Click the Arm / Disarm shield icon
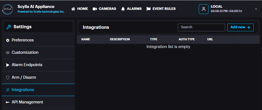 (8, 78)
